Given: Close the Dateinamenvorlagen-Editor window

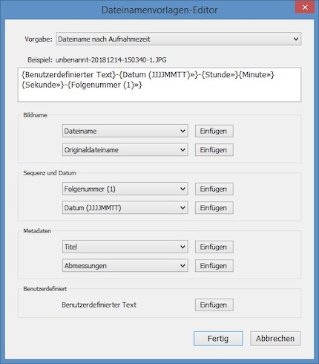Looking at the screenshot, I should (x=305, y=7).
